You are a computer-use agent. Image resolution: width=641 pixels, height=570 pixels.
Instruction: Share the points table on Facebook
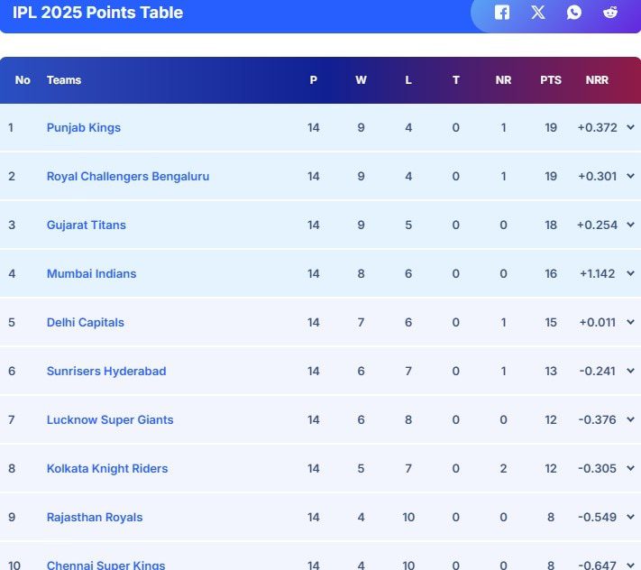pyautogui.click(x=502, y=13)
